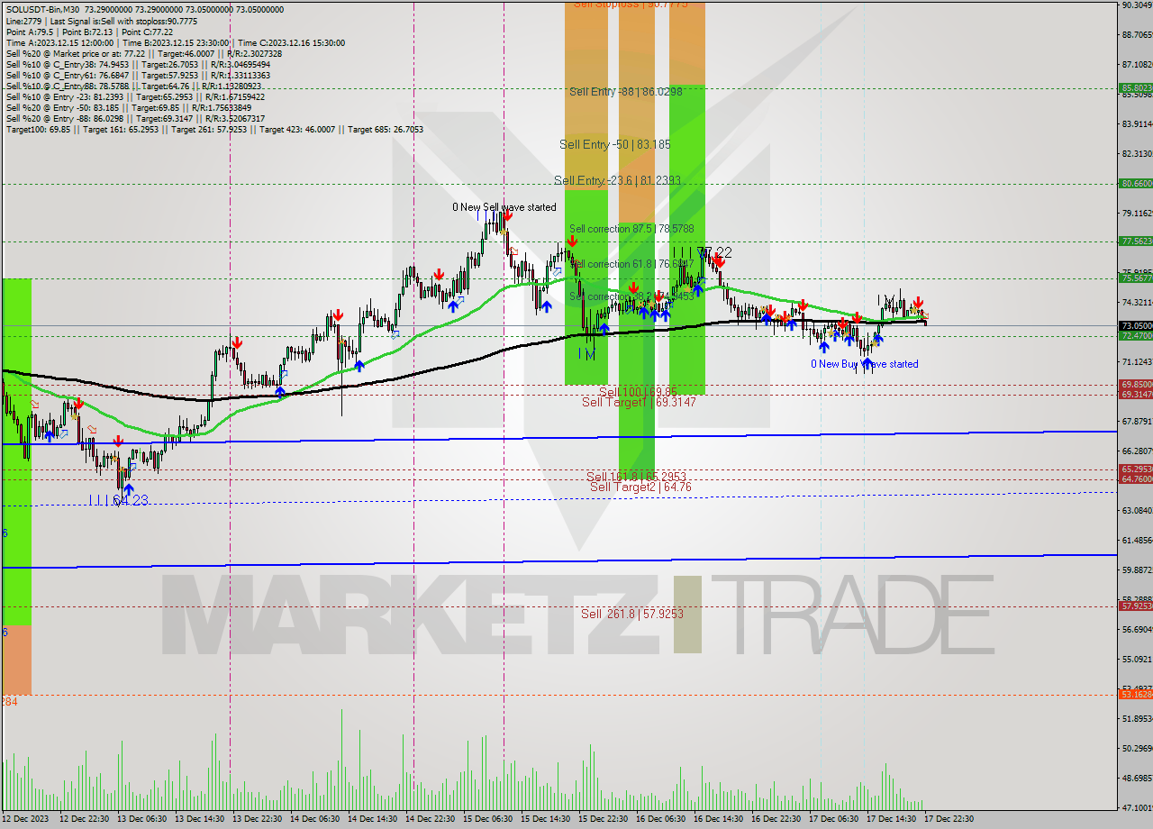
Task: Click the 'Sell 100 | 69.85' label
Action: click(x=638, y=392)
